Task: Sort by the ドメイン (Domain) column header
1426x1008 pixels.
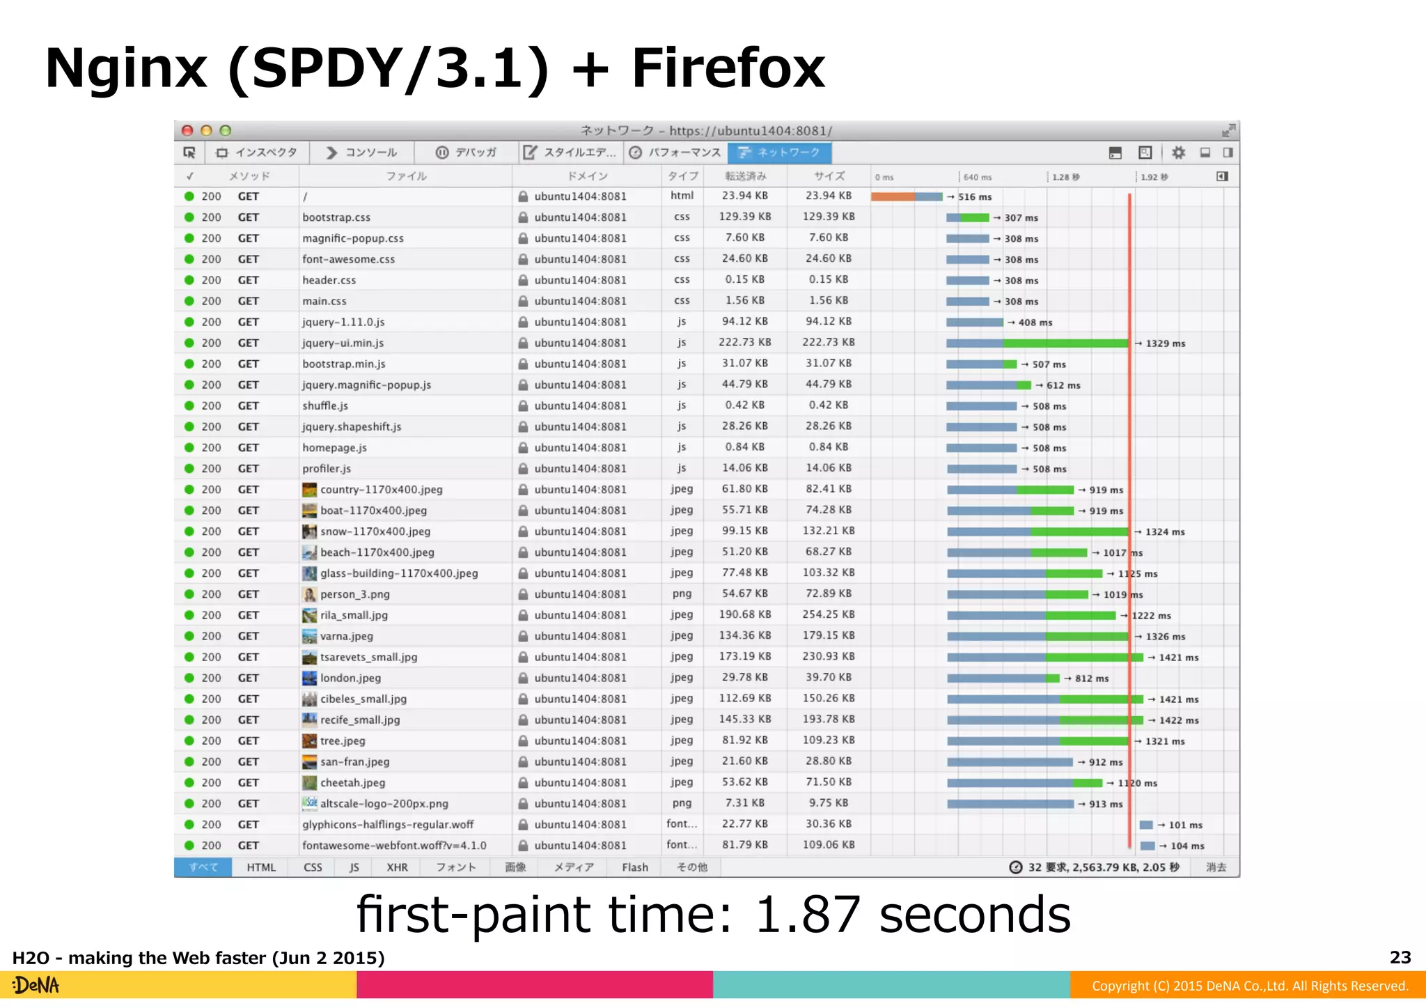Action: pos(587,176)
